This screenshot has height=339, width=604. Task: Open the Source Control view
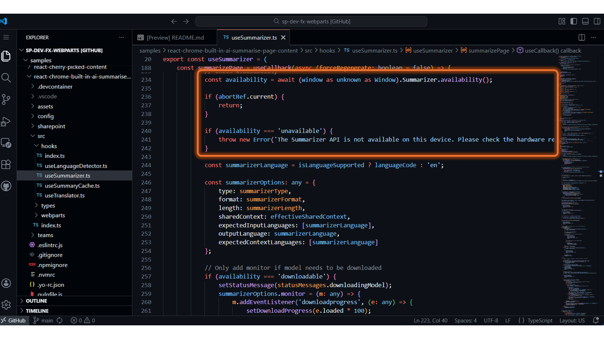coord(6,99)
